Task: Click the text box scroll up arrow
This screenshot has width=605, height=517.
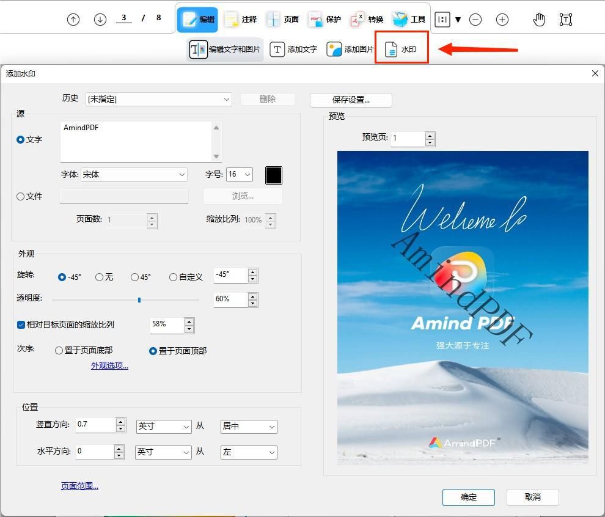Action: pos(216,128)
